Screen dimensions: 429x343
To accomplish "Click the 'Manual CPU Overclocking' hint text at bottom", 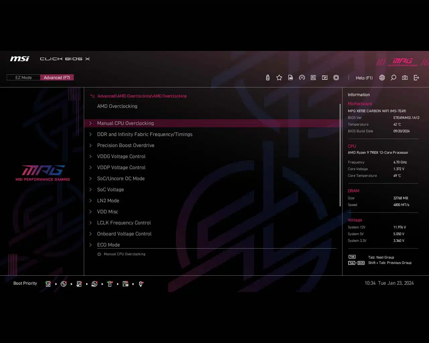I will click(124, 254).
